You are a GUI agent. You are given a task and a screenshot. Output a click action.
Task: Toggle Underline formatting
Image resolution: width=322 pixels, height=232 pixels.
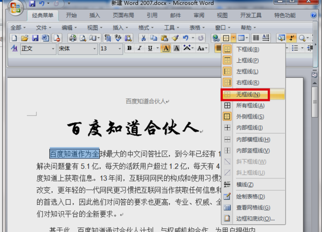[150, 48]
